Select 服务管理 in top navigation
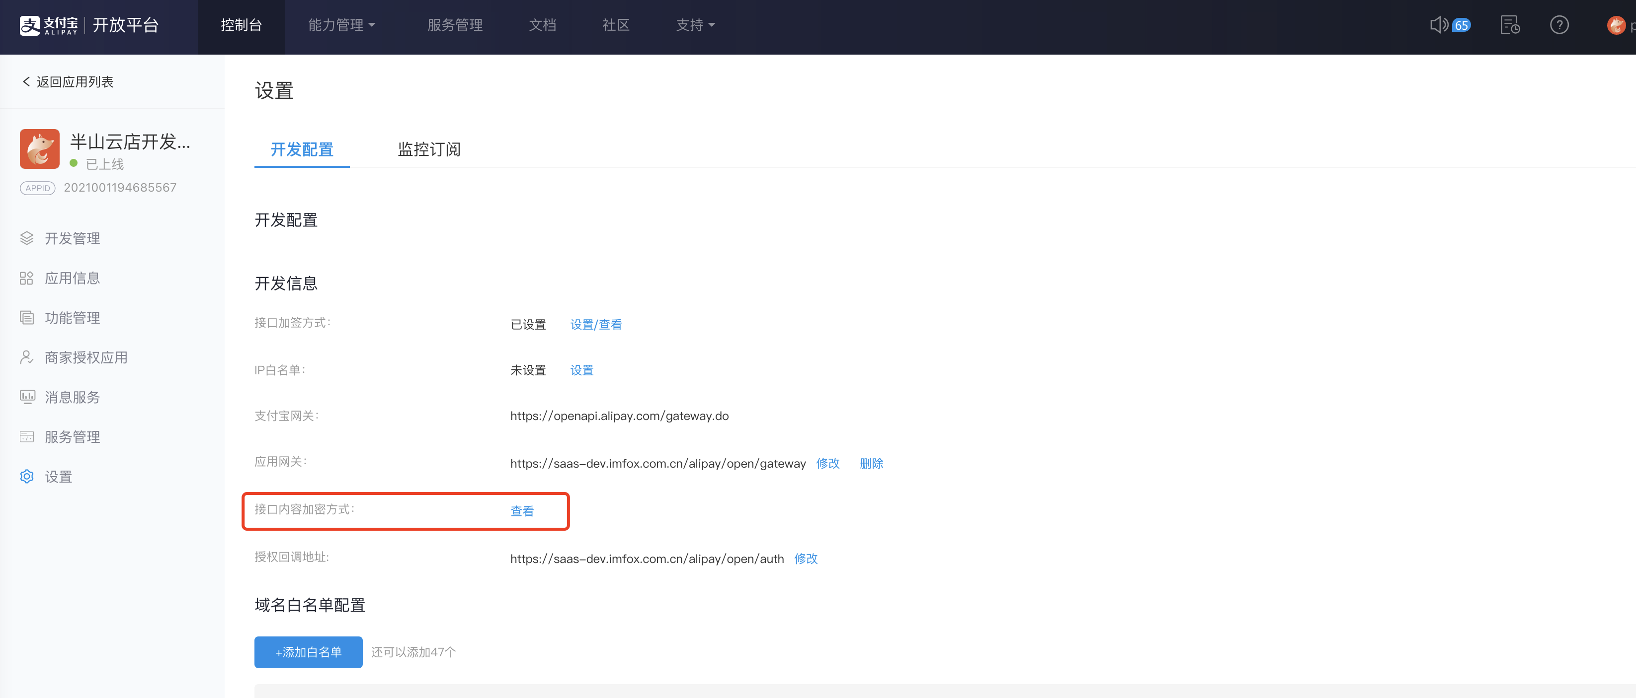 coord(455,25)
